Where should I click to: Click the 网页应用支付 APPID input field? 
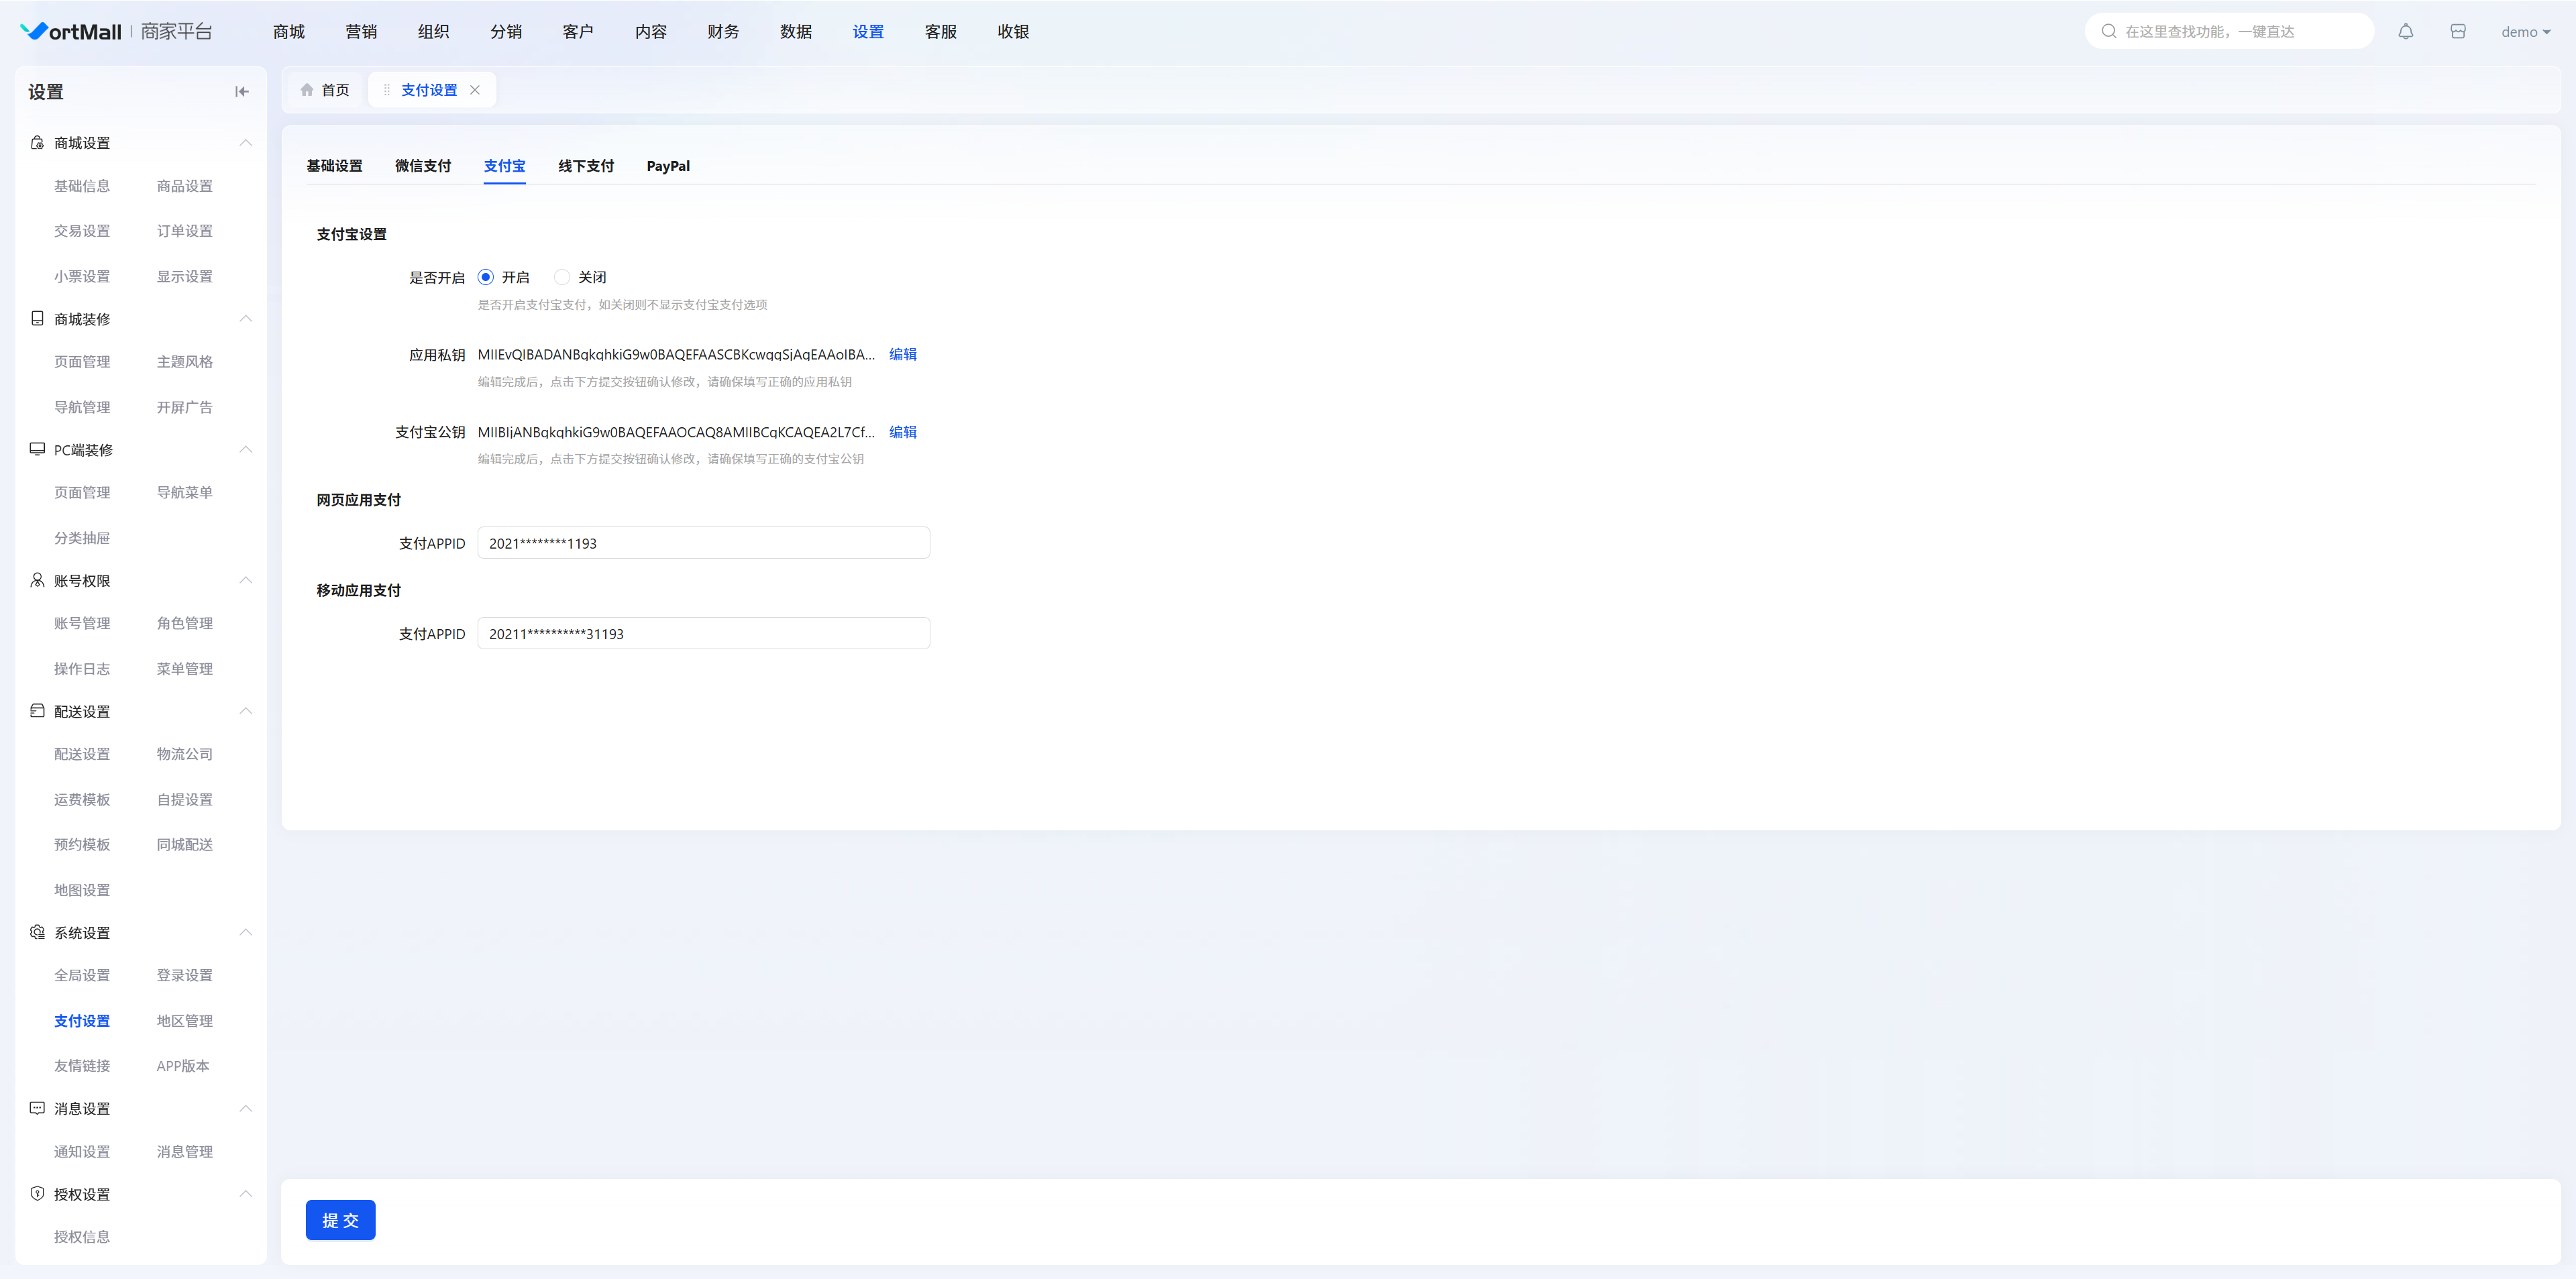703,543
